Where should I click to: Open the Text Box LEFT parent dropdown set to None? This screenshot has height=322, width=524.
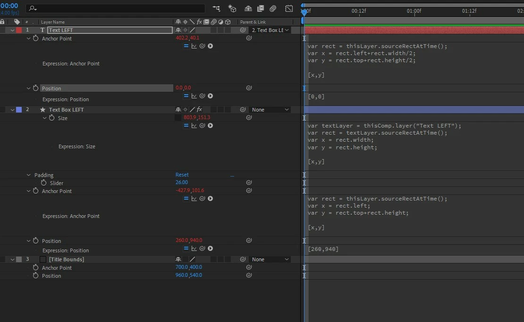click(x=270, y=110)
